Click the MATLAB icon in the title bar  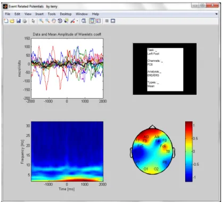point(5,6)
